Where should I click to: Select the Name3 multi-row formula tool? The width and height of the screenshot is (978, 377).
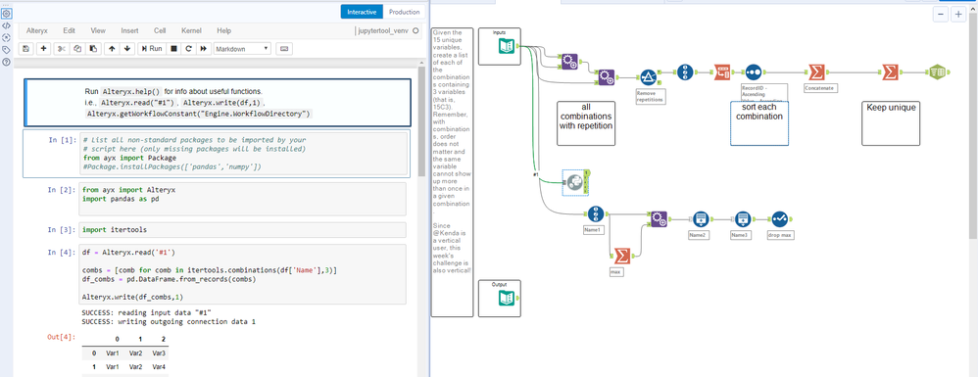742,218
